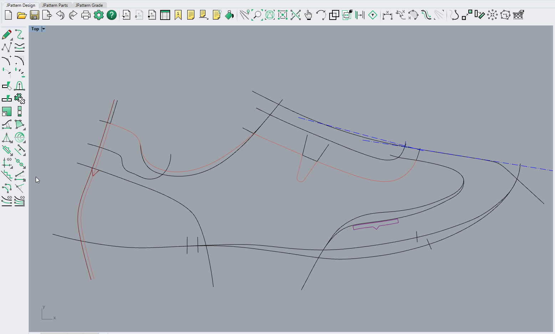Click the green puzzle piece tool
Viewport: 555px width, 334px height.
point(20,98)
